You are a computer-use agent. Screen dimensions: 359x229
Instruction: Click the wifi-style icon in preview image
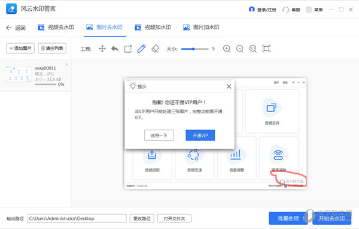pyautogui.click(x=278, y=155)
